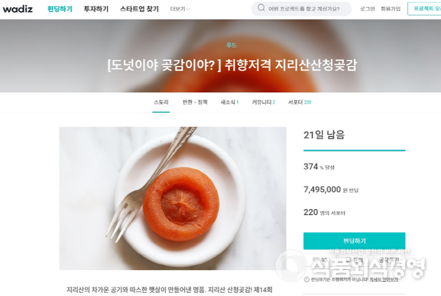This screenshot has width=441, height=296.
Task: Click the search magnifier icon
Action: 261,8
